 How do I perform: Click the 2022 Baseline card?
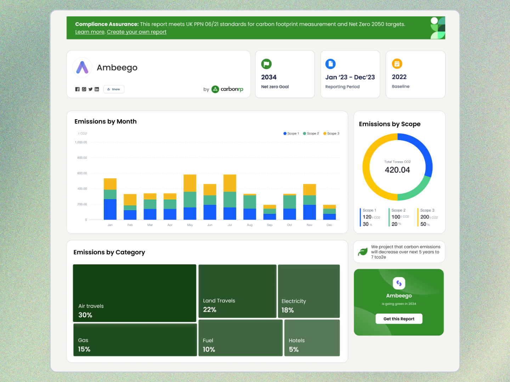(x=415, y=74)
